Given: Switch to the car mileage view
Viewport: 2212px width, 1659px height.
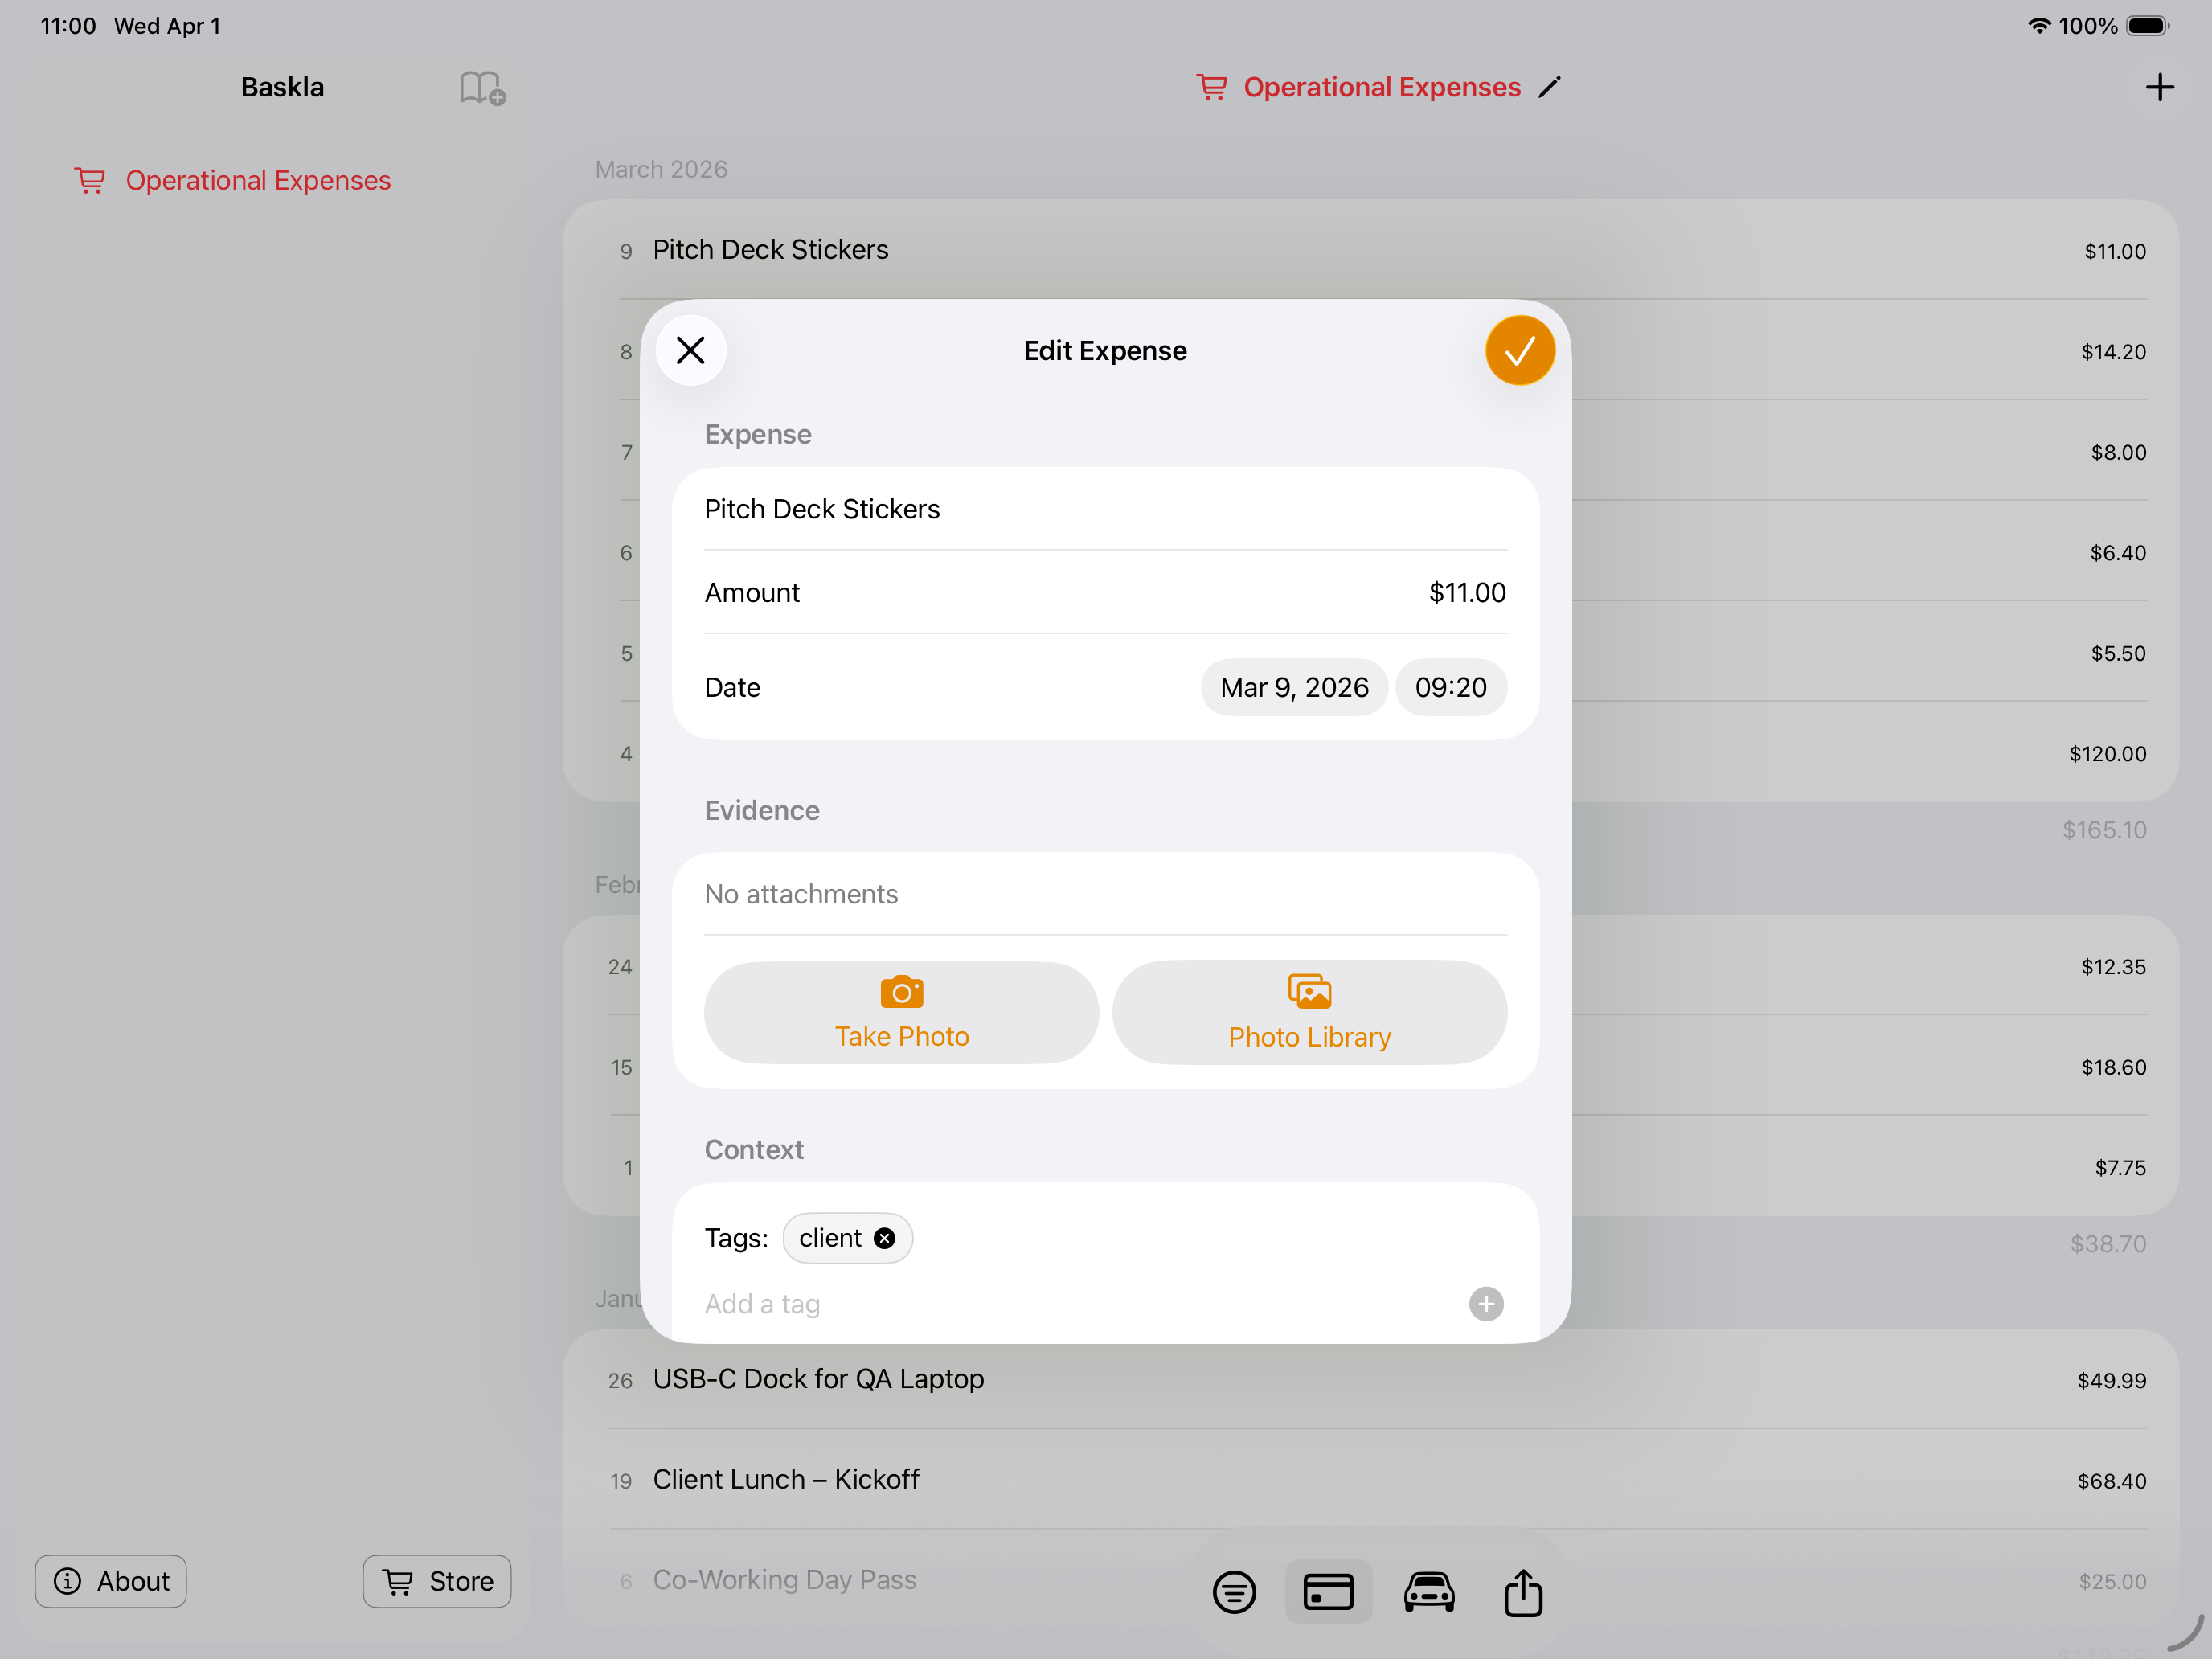Looking at the screenshot, I should 1429,1591.
